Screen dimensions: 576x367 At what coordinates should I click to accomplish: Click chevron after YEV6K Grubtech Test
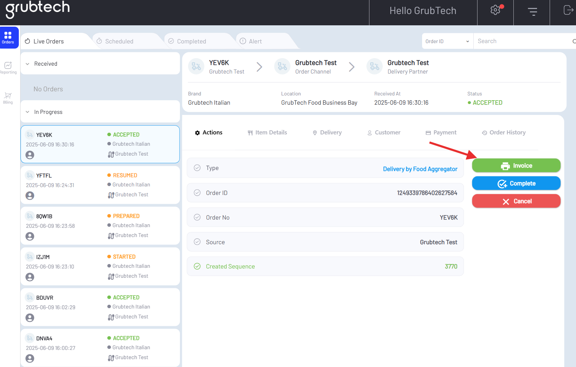pos(259,67)
